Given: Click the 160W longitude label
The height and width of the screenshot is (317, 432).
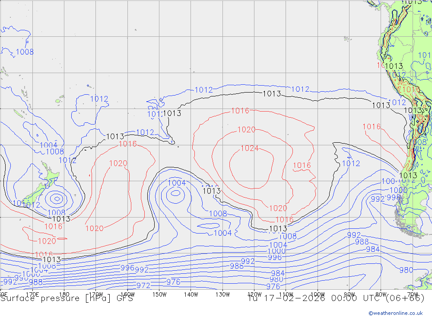Looking at the screenshot, I should 128,295.
